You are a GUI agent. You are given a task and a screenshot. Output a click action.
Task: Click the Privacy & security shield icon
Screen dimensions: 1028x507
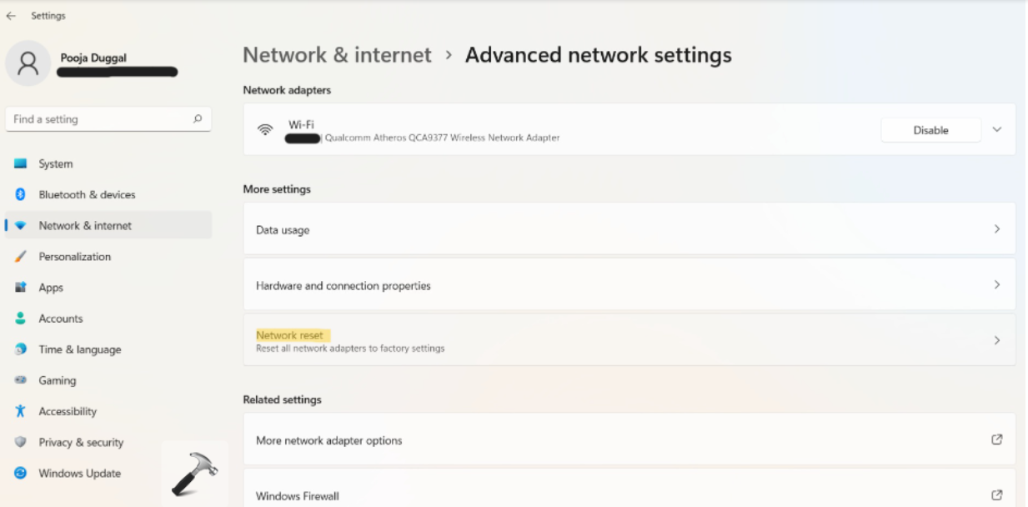21,442
